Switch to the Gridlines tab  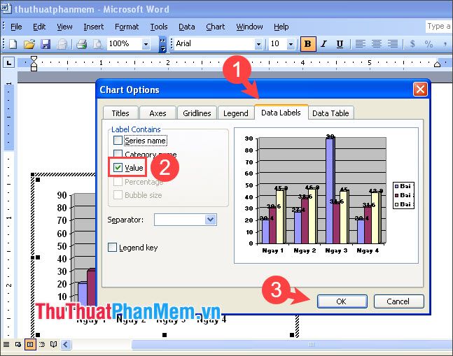197,113
